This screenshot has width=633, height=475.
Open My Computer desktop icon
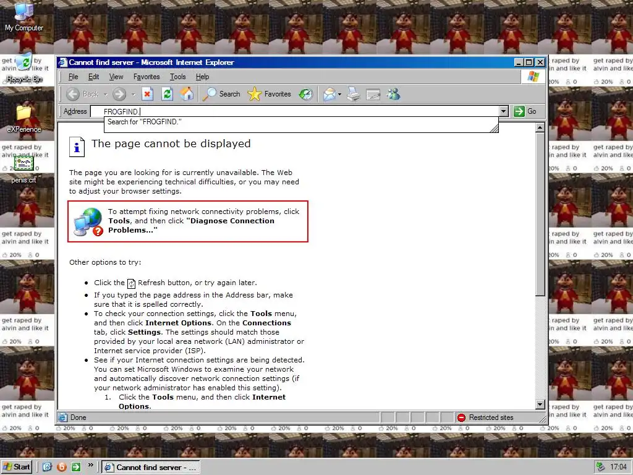pyautogui.click(x=24, y=17)
